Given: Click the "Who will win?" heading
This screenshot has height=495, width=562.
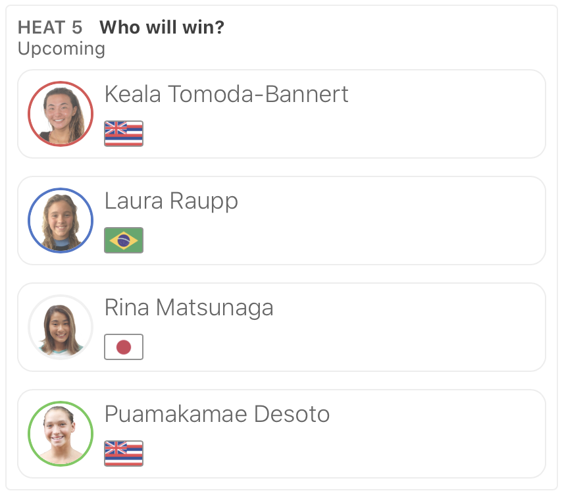Looking at the screenshot, I should (163, 28).
